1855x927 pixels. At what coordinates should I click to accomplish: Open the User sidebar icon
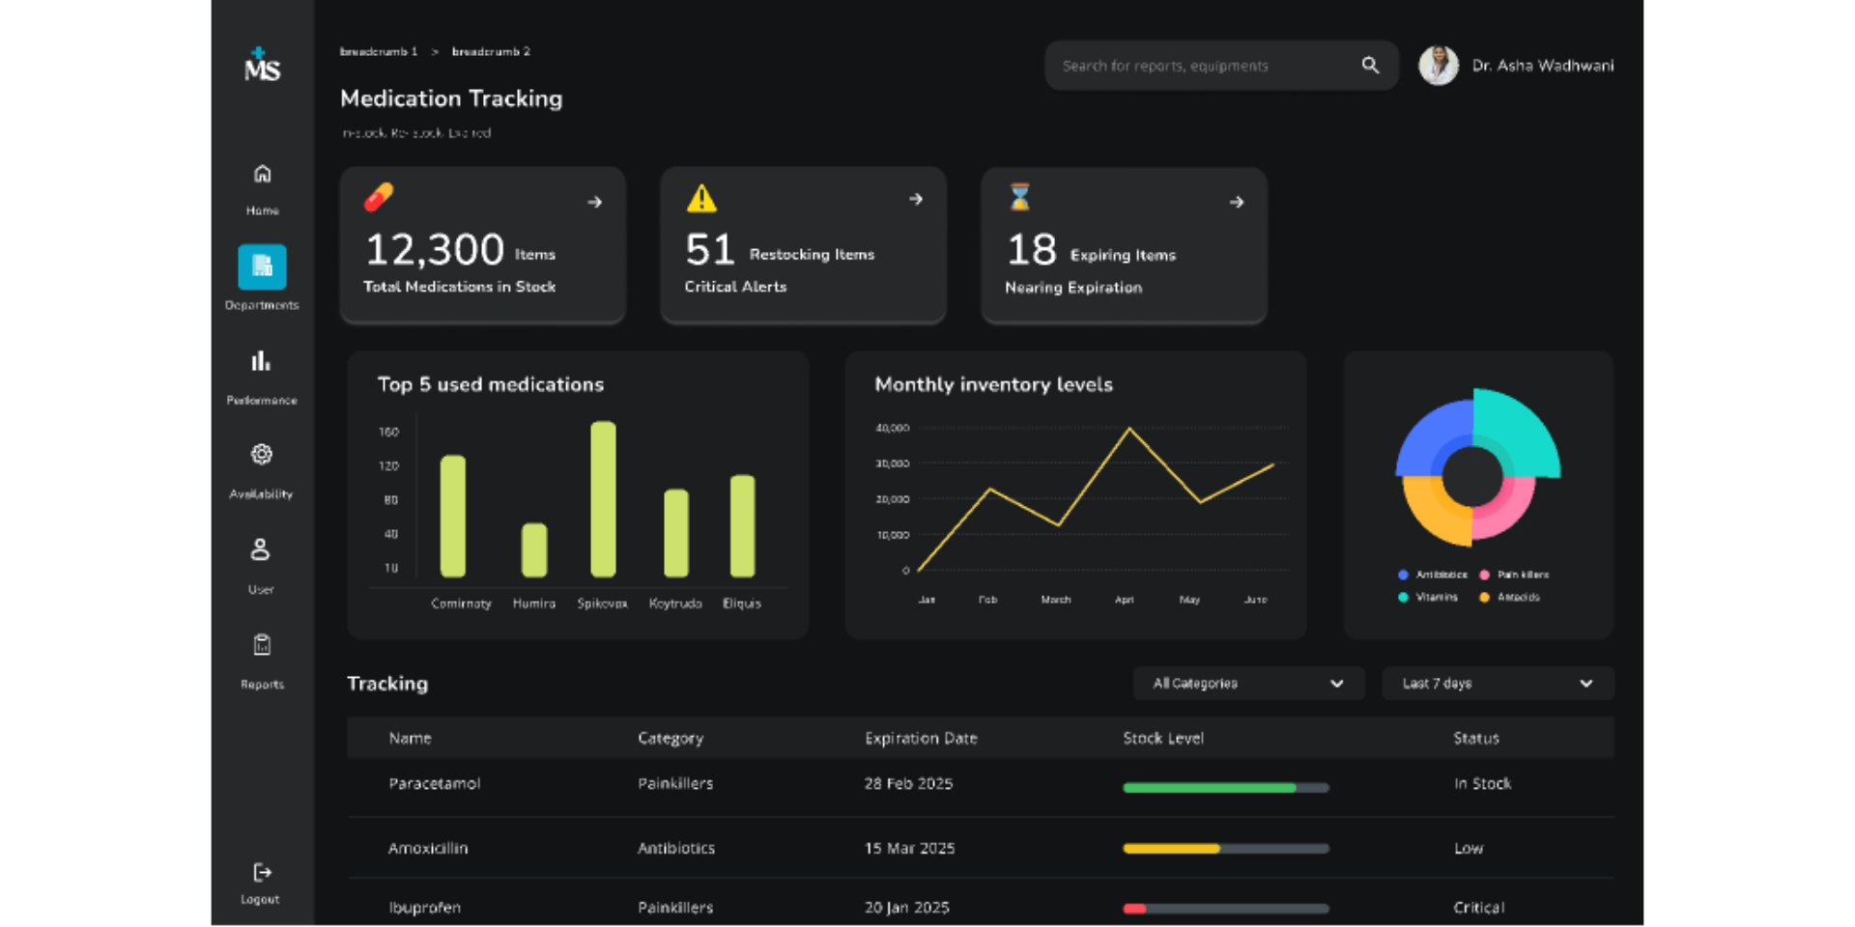tap(260, 549)
